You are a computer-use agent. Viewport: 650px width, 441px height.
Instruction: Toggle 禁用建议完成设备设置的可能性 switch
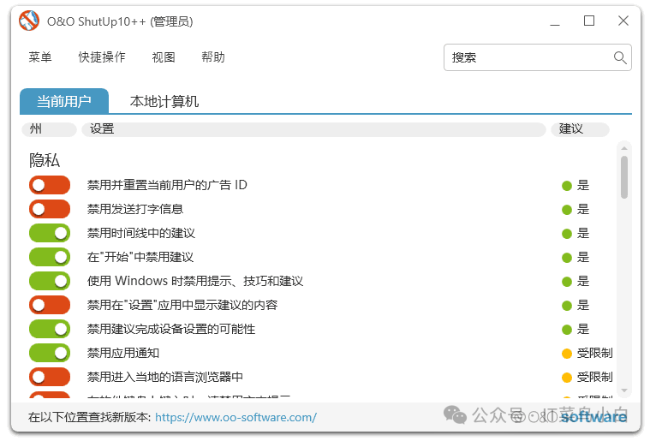[x=50, y=330]
